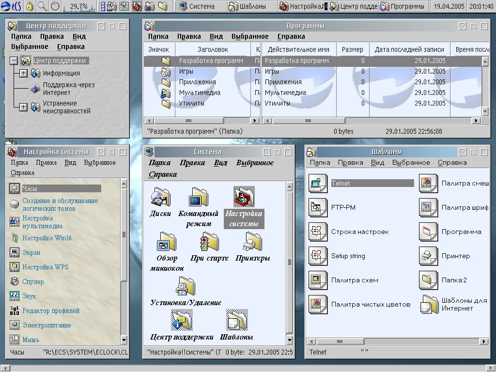Image resolution: width=496 pixels, height=372 pixels.
Task: Click the down scroll arrow in Программы details
Action: (485, 111)
